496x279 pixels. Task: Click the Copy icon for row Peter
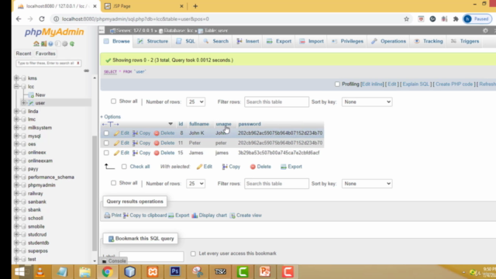pyautogui.click(x=135, y=143)
